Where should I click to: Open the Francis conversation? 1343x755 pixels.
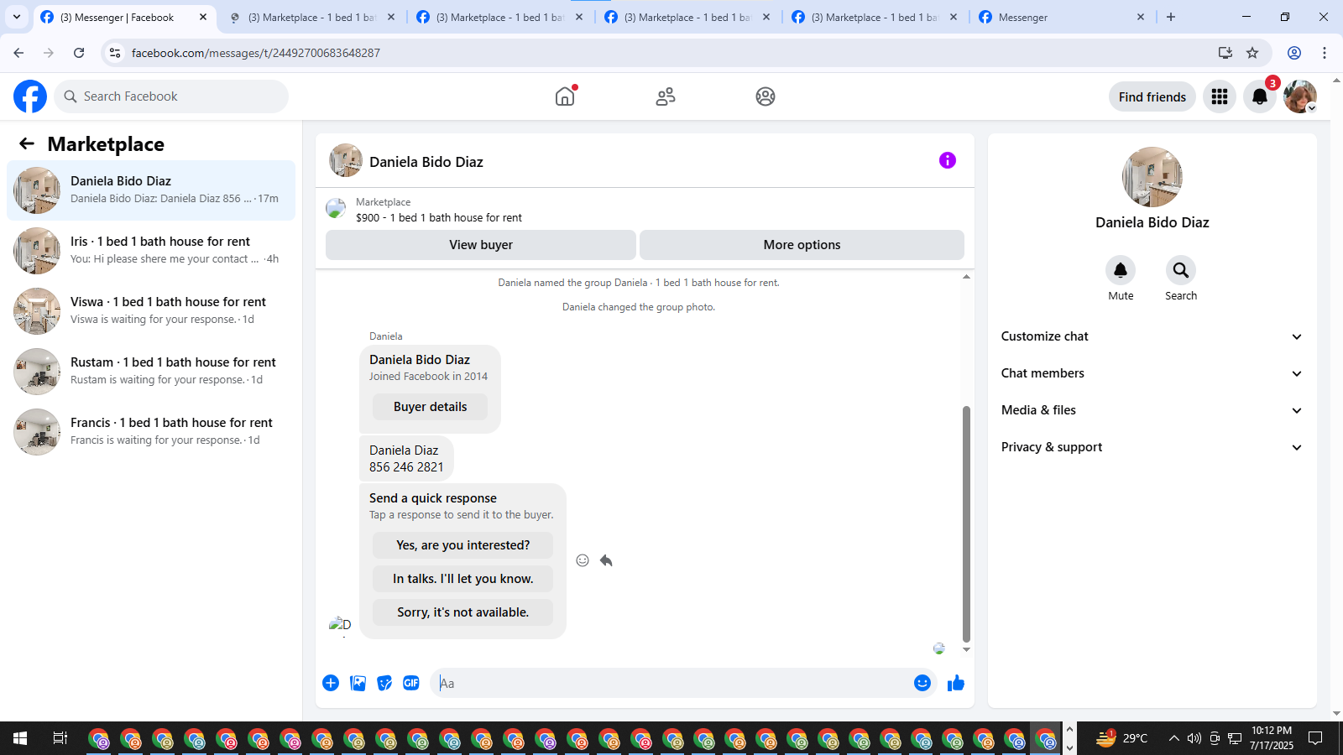click(x=151, y=432)
